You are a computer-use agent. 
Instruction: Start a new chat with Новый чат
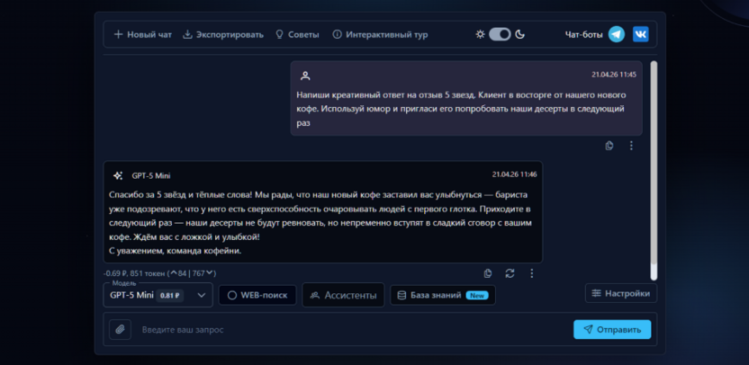(x=142, y=35)
